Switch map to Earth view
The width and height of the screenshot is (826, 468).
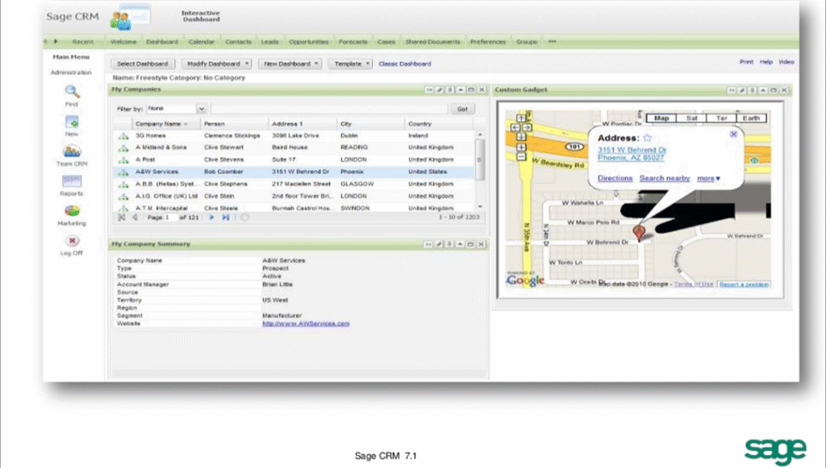pos(751,118)
